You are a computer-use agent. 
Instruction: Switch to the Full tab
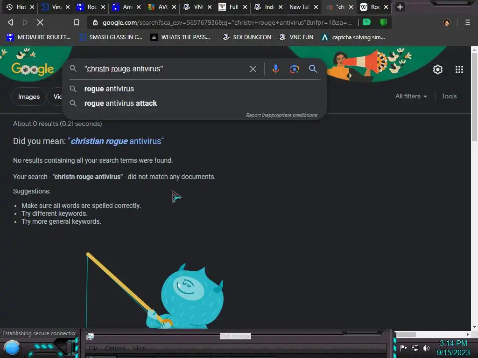click(x=230, y=7)
